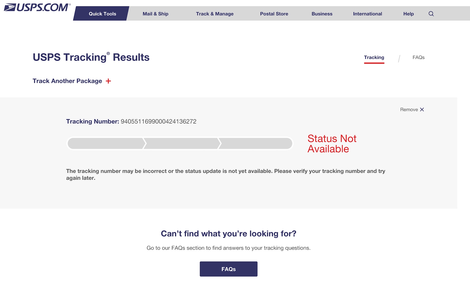This screenshot has height=281, width=470.
Task: Click the first segment of the progress bar
Action: [x=106, y=143]
